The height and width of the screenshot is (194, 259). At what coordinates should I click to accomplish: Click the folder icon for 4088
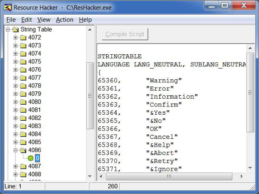(23, 174)
